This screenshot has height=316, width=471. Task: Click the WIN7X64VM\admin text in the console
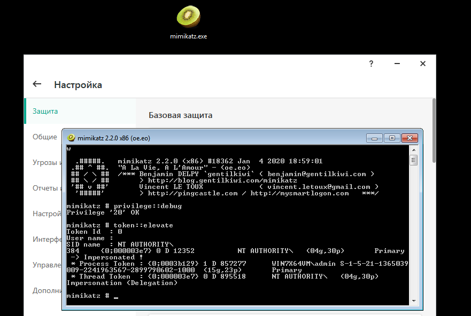(304, 264)
